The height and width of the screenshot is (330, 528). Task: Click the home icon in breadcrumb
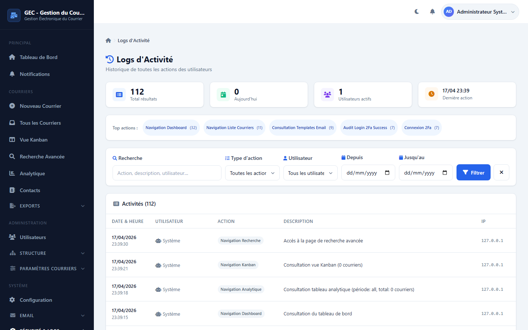point(108,41)
